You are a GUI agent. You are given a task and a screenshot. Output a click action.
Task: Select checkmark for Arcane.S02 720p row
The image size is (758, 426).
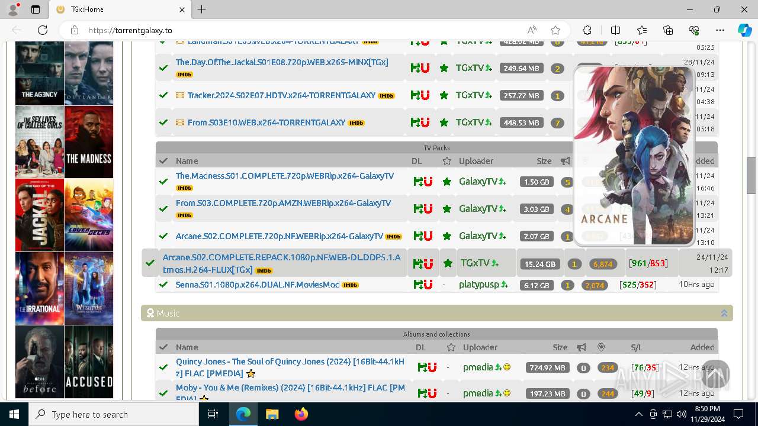click(x=163, y=236)
